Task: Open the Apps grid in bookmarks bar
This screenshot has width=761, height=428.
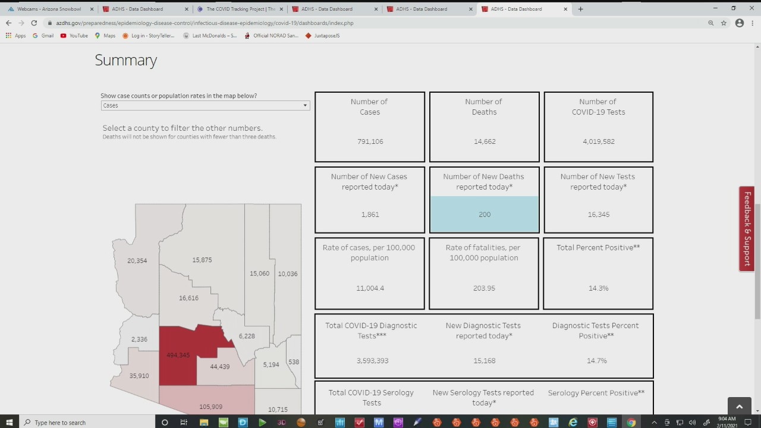Action: 15,36
